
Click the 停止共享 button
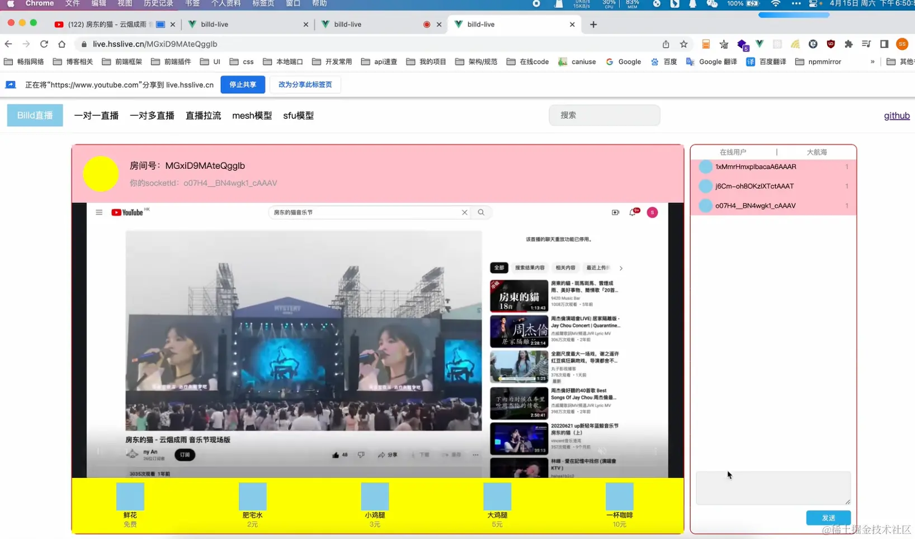point(243,84)
